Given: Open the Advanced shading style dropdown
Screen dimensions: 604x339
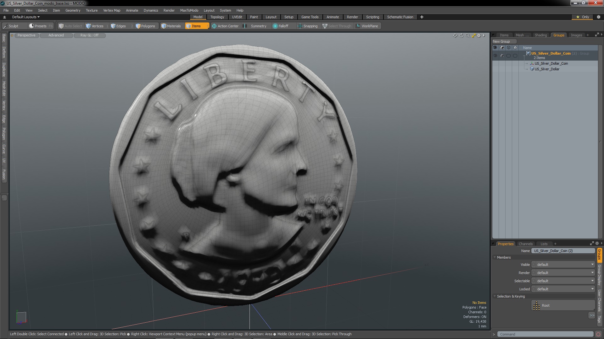Looking at the screenshot, I should click(x=56, y=35).
